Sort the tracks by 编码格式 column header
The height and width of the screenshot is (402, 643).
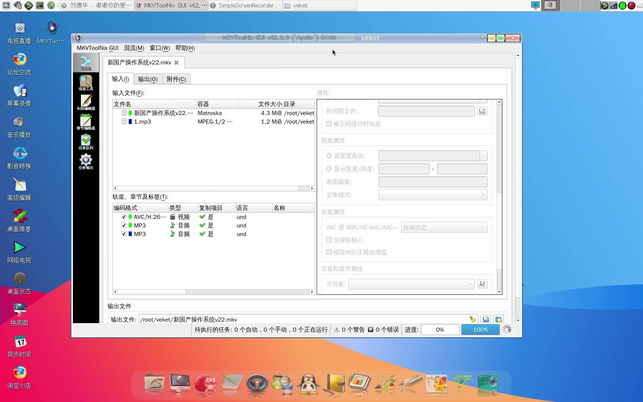[x=140, y=208]
